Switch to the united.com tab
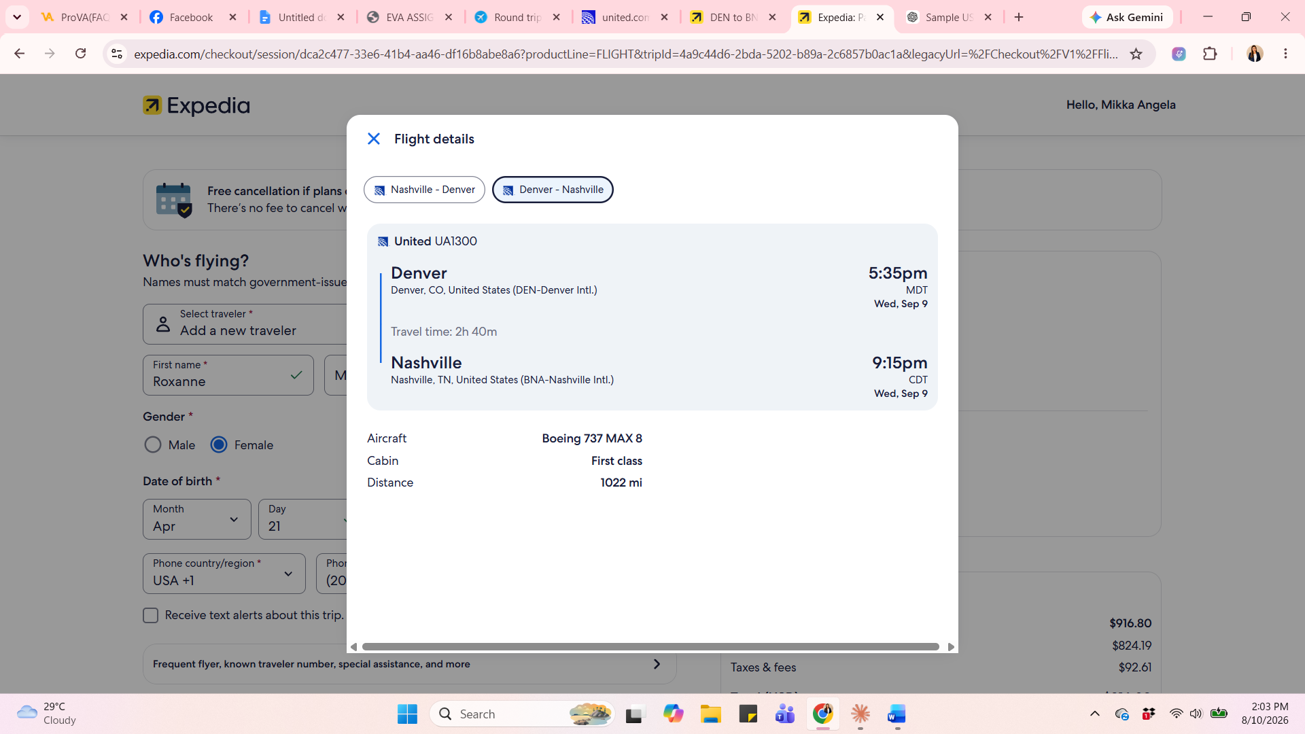The image size is (1305, 734). [x=625, y=17]
